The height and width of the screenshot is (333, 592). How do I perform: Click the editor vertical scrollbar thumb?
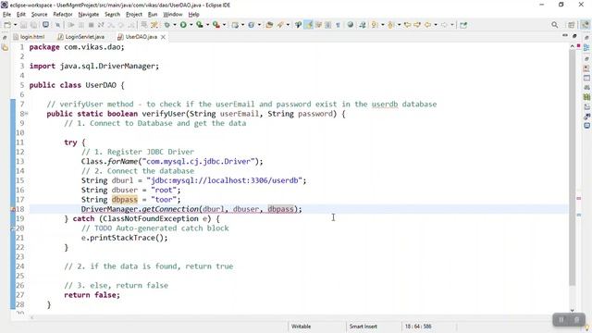pyautogui.click(x=573, y=166)
